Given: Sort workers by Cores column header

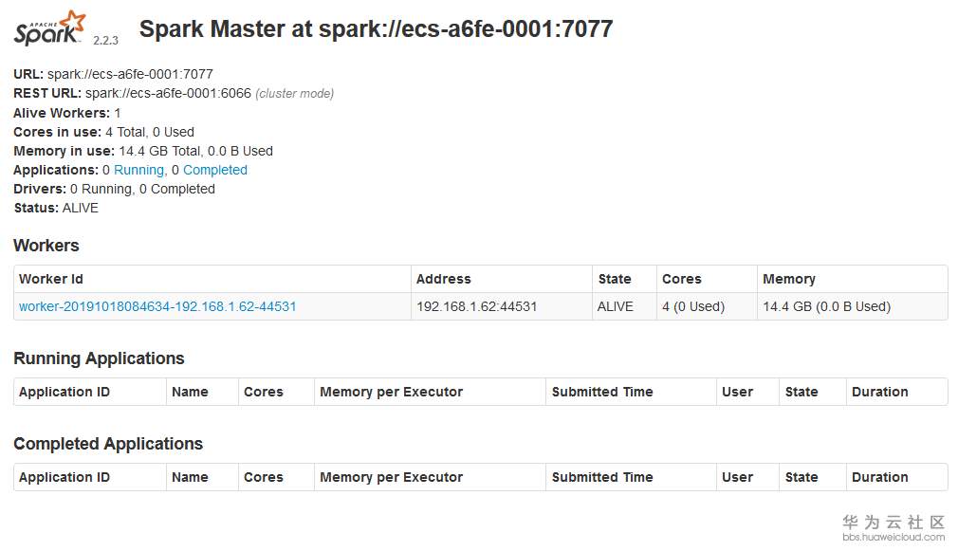Looking at the screenshot, I should click(682, 279).
